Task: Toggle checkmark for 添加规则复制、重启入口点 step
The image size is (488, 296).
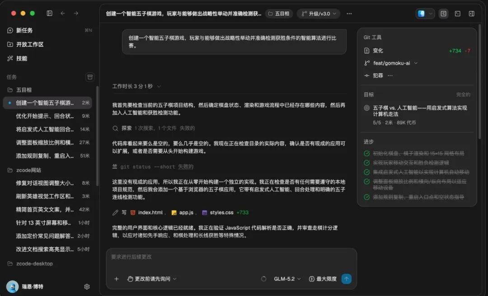Action: 366,197
